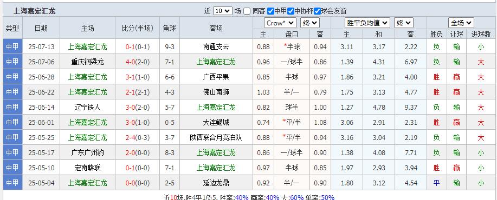Open the Crow* bookmaker dropdown
Viewport: 497px width, 200px height.
(280, 23)
